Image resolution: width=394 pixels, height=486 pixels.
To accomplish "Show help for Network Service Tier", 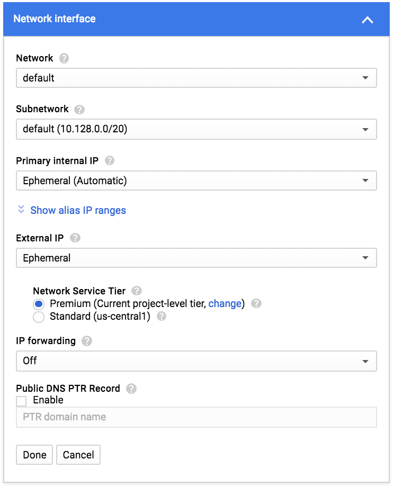I will (x=137, y=291).
